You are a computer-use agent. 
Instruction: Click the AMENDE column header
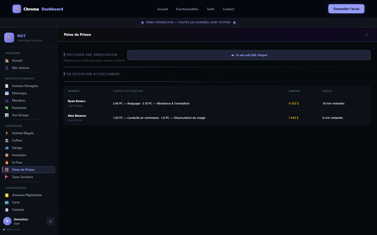pyautogui.click(x=295, y=91)
